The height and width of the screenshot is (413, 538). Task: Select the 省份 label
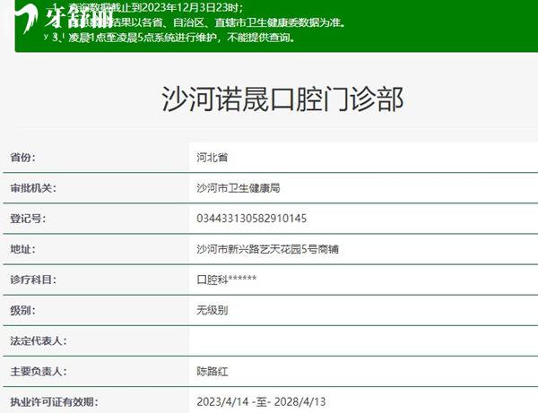tap(22, 158)
